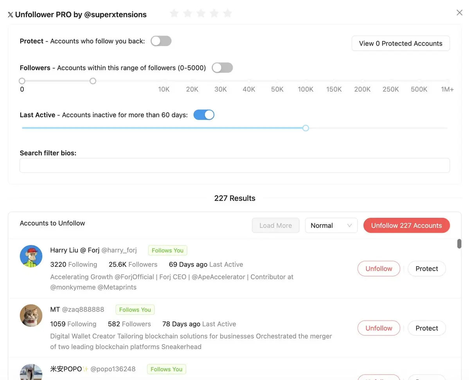Click Harry Liu's profile avatar

click(x=31, y=256)
